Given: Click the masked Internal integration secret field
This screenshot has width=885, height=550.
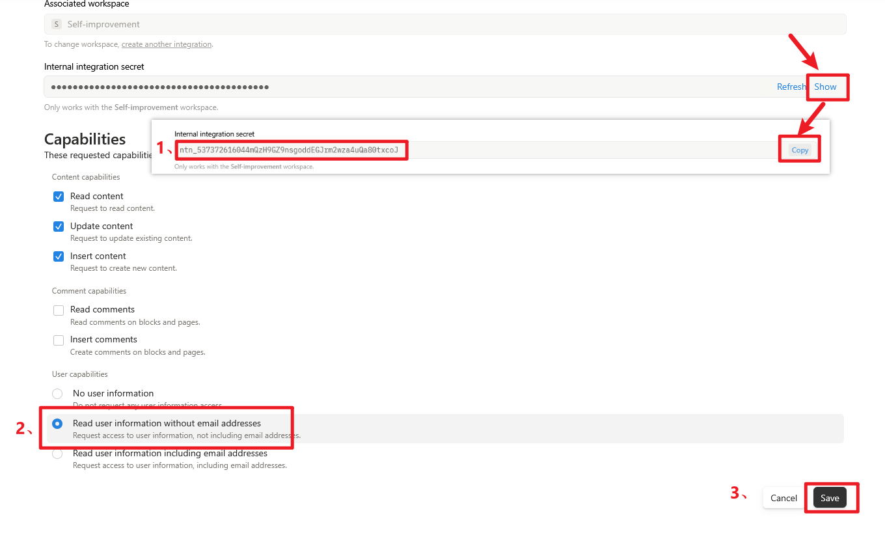Looking at the screenshot, I should pos(445,87).
